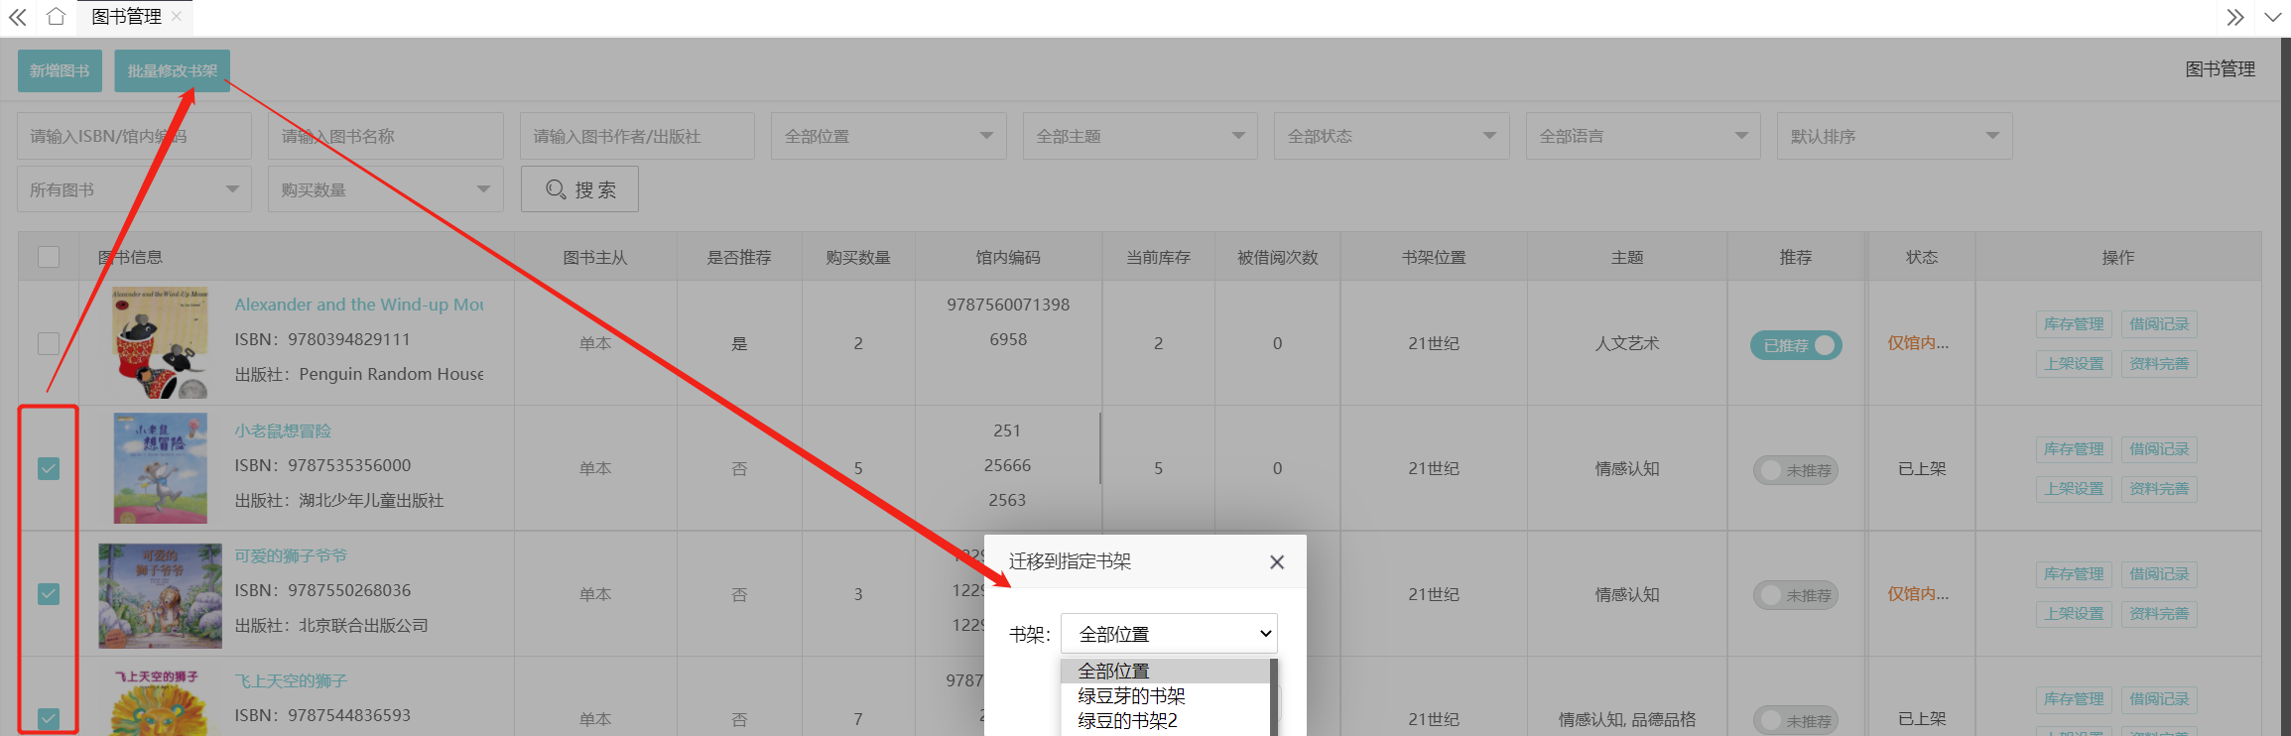Turn off 已推荐 switch for Alexander book
The height and width of the screenshot is (736, 2291).
(x=1796, y=345)
